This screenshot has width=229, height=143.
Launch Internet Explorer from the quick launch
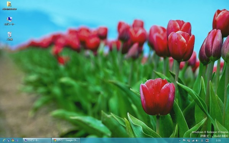4,140
